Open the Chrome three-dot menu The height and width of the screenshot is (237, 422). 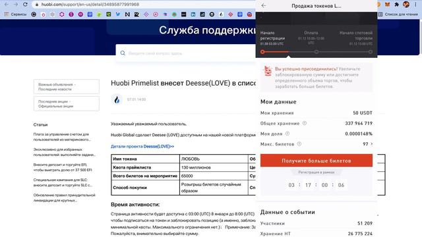coord(415,5)
